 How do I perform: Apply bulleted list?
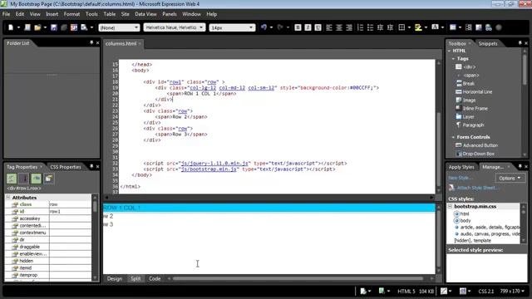tap(370, 27)
